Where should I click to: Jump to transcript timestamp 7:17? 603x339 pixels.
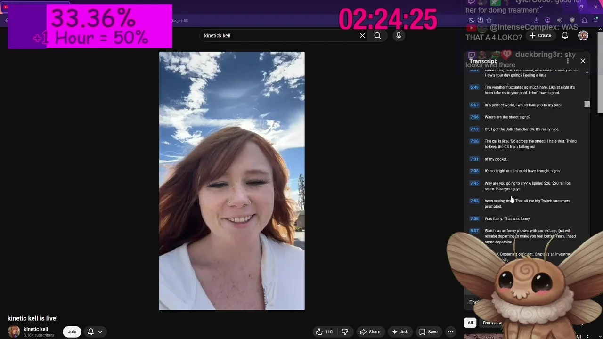(x=474, y=129)
